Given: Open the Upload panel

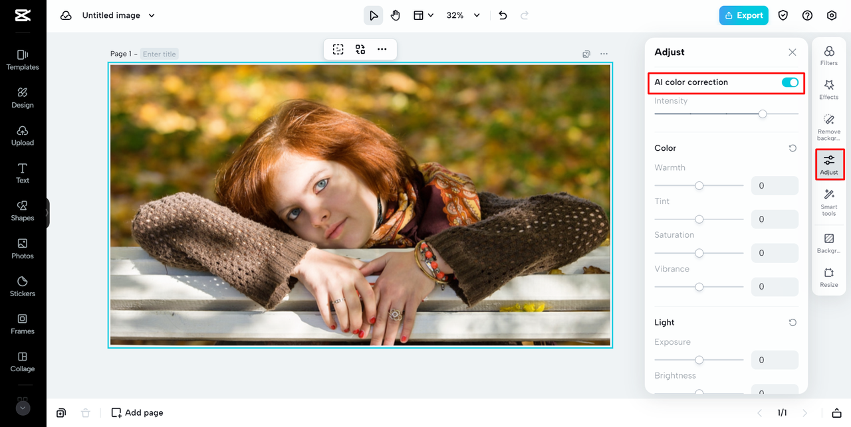Looking at the screenshot, I should 23,135.
